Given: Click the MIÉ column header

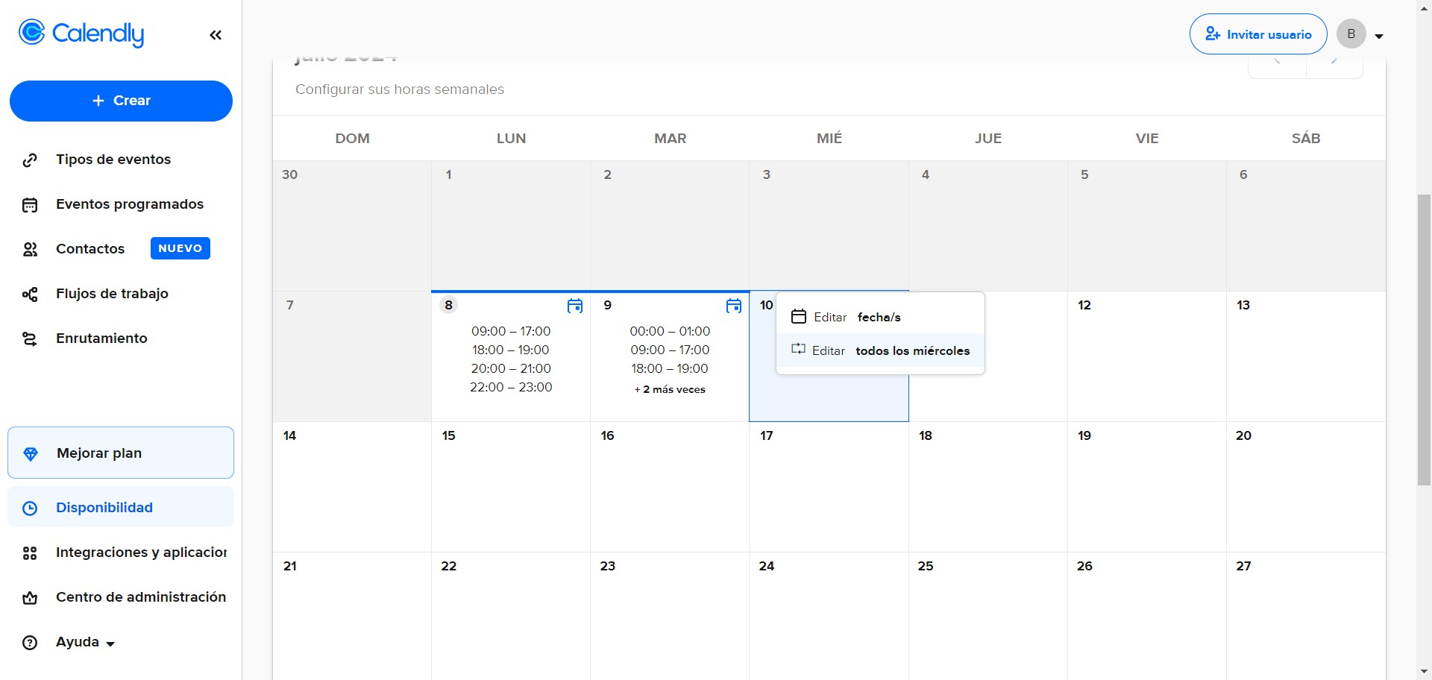Looking at the screenshot, I should tap(829, 138).
